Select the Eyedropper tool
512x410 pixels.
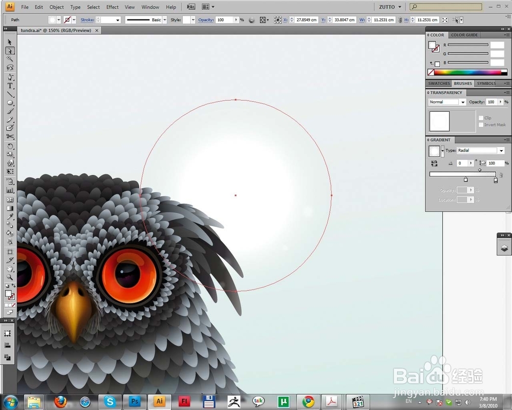pos(10,217)
